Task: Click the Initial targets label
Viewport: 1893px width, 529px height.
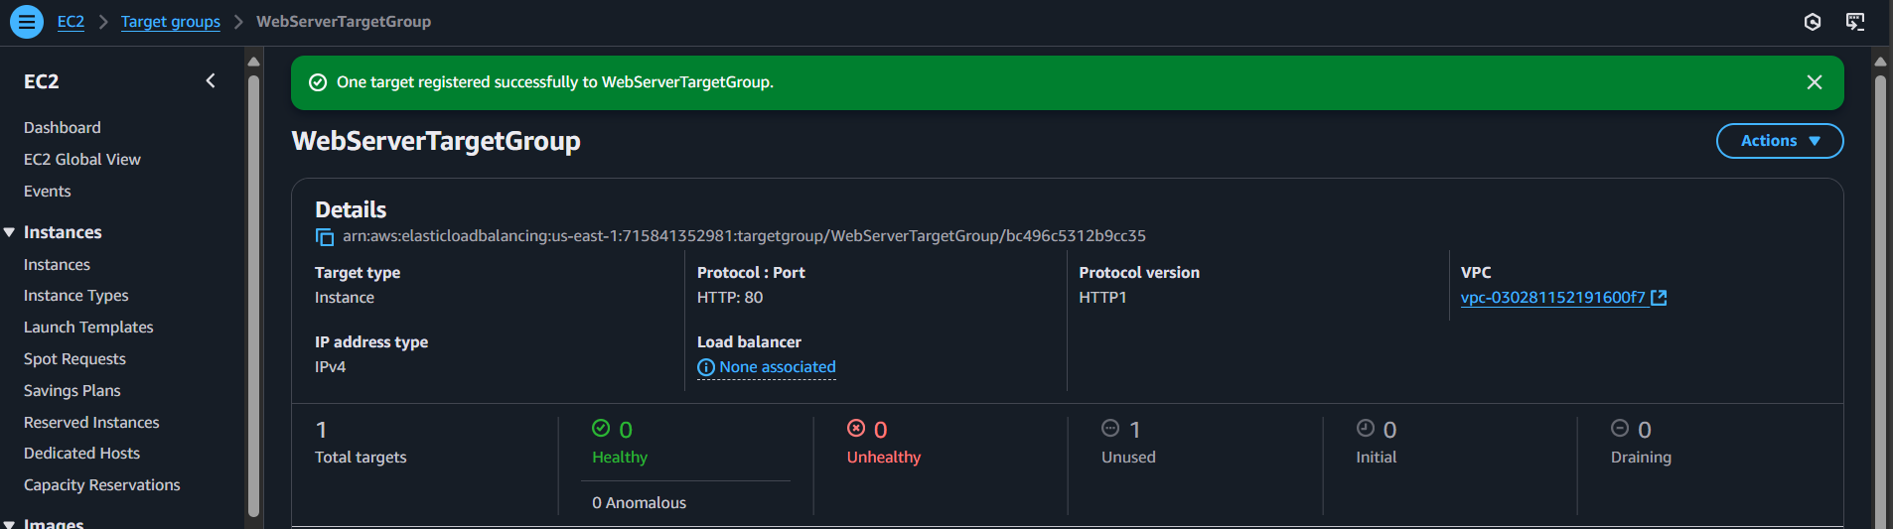Action: point(1377,458)
